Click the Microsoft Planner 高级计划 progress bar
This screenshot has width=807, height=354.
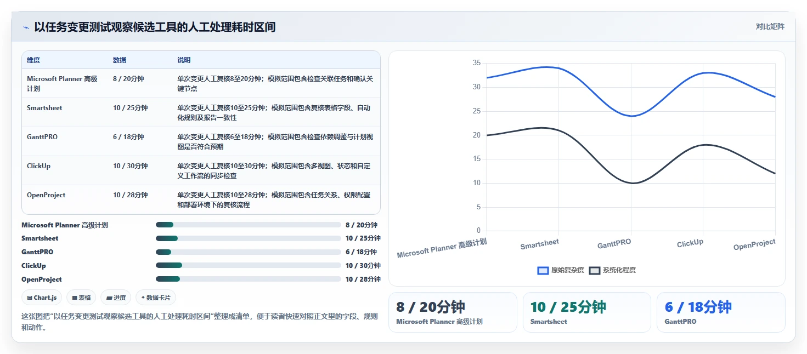(x=249, y=225)
